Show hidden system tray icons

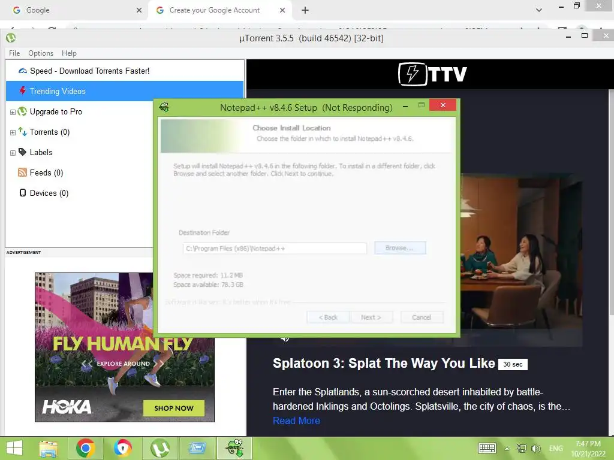[507, 449]
